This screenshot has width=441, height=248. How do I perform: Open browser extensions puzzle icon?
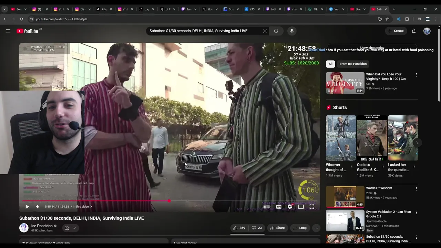(407, 19)
